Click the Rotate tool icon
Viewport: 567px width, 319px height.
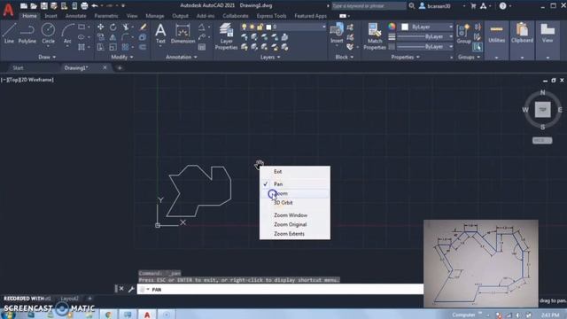[113, 27]
